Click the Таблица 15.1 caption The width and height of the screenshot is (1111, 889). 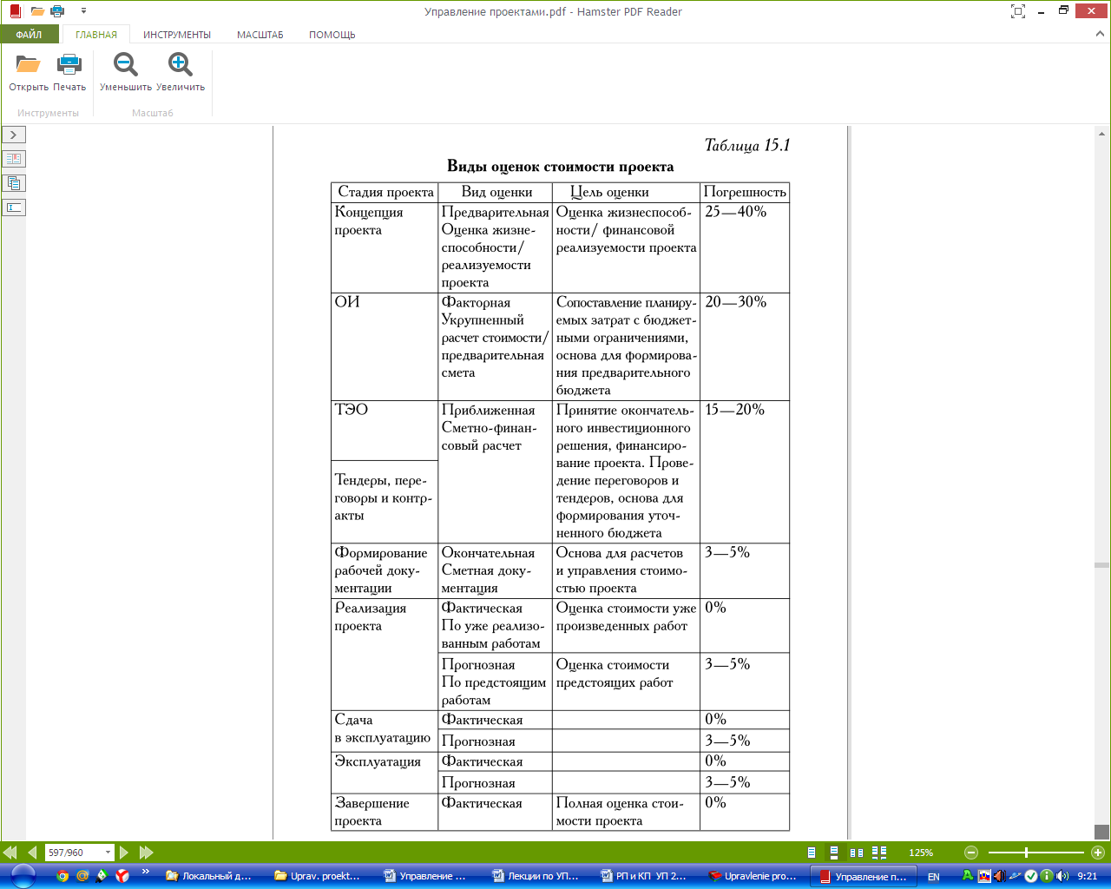click(x=747, y=145)
